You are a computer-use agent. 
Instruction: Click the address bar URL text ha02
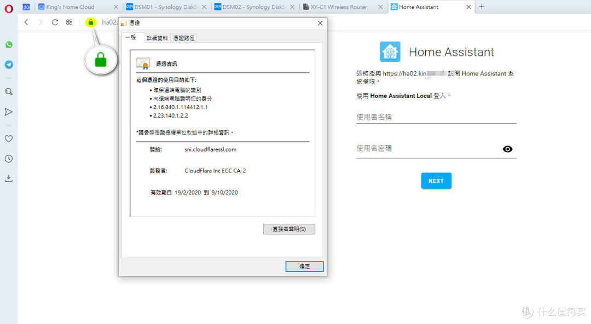(x=109, y=22)
